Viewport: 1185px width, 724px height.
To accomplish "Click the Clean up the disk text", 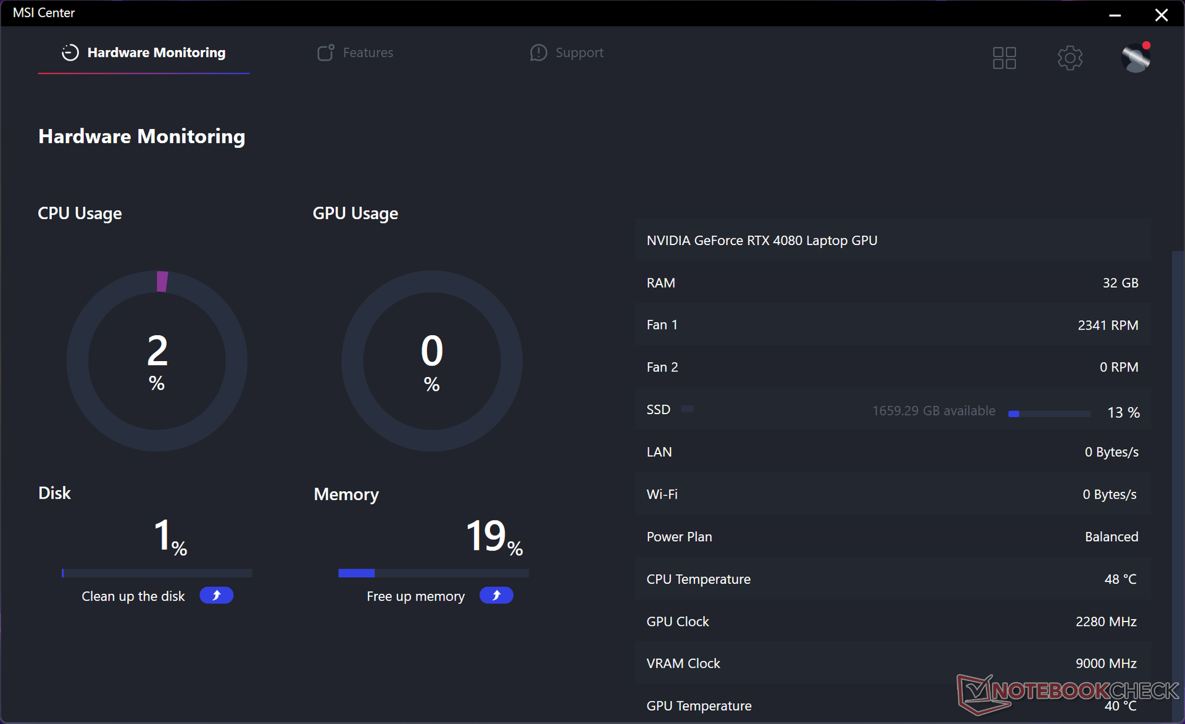I will pos(133,596).
